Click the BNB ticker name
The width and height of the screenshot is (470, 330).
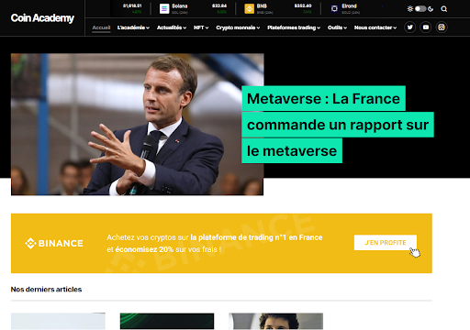click(262, 6)
